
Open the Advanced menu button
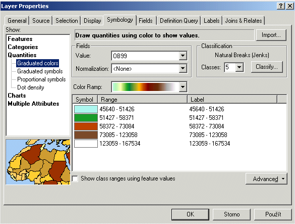(x=266, y=178)
